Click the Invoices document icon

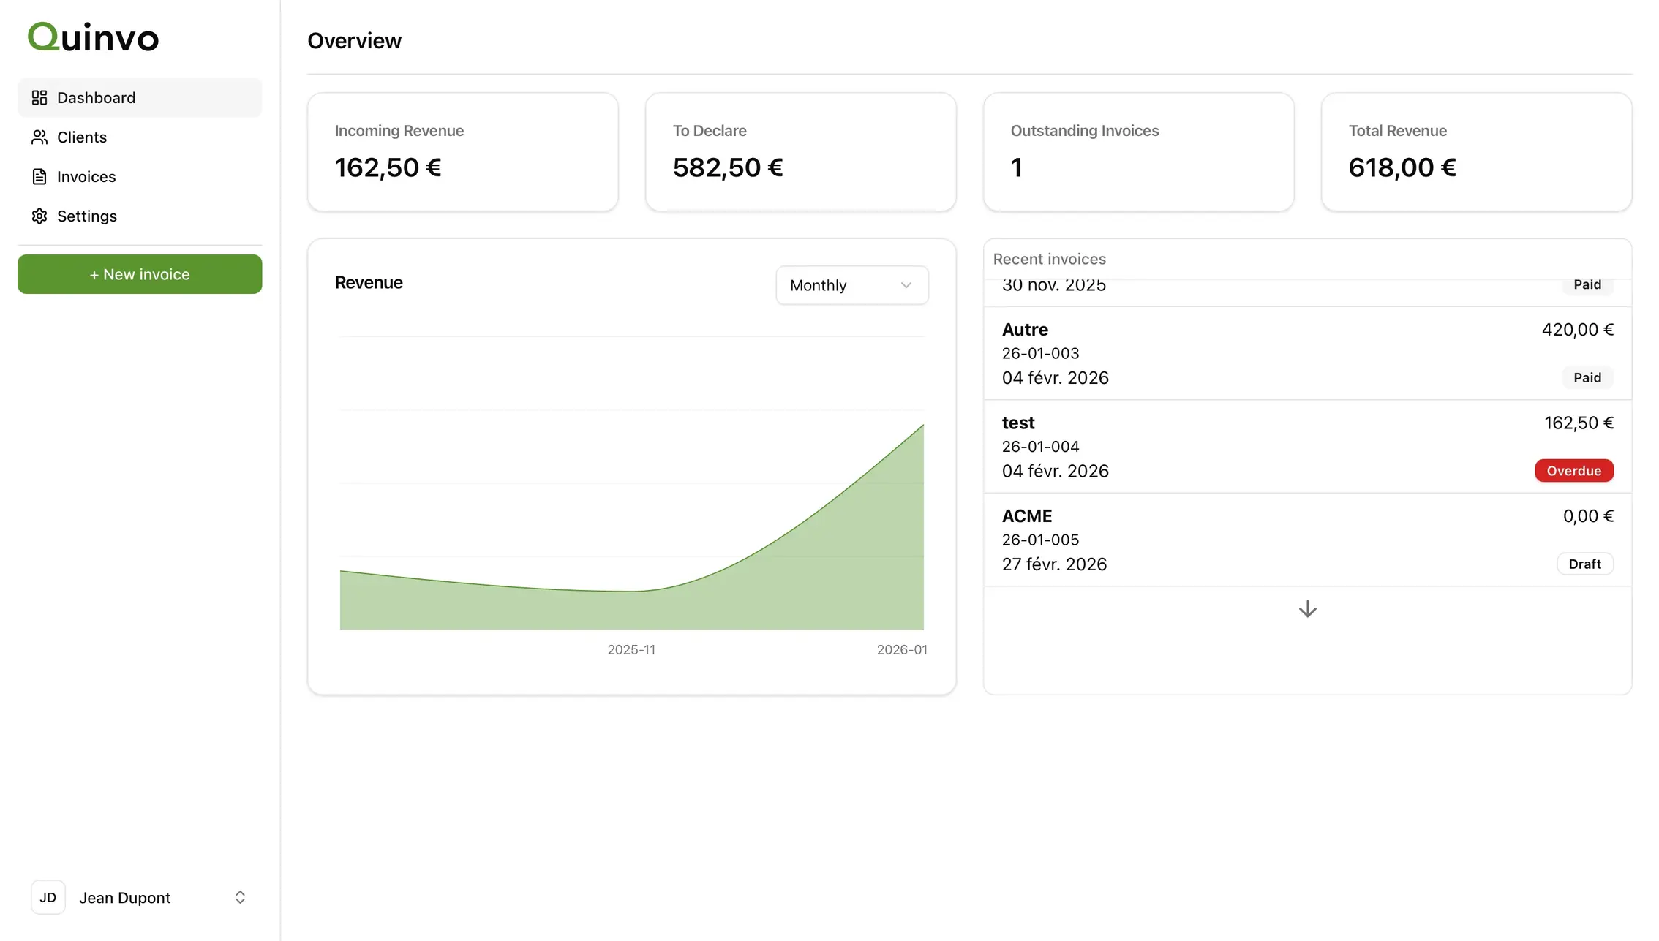point(39,176)
